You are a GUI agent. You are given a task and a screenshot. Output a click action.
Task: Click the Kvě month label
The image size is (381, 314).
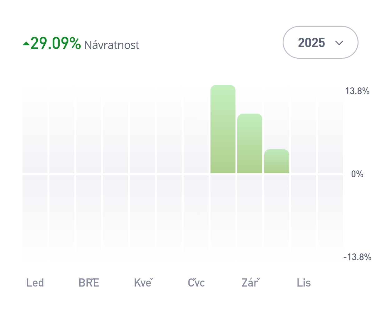tap(143, 283)
